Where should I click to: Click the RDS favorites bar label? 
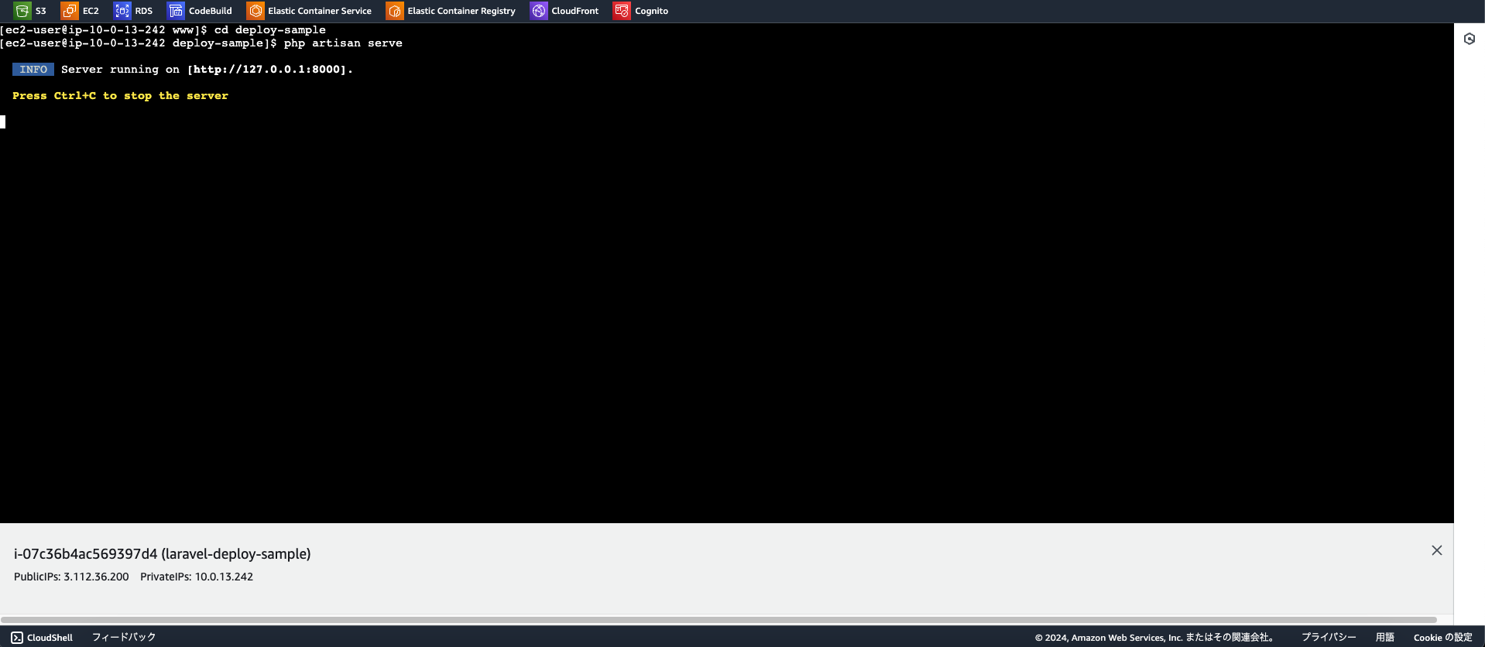pos(144,11)
